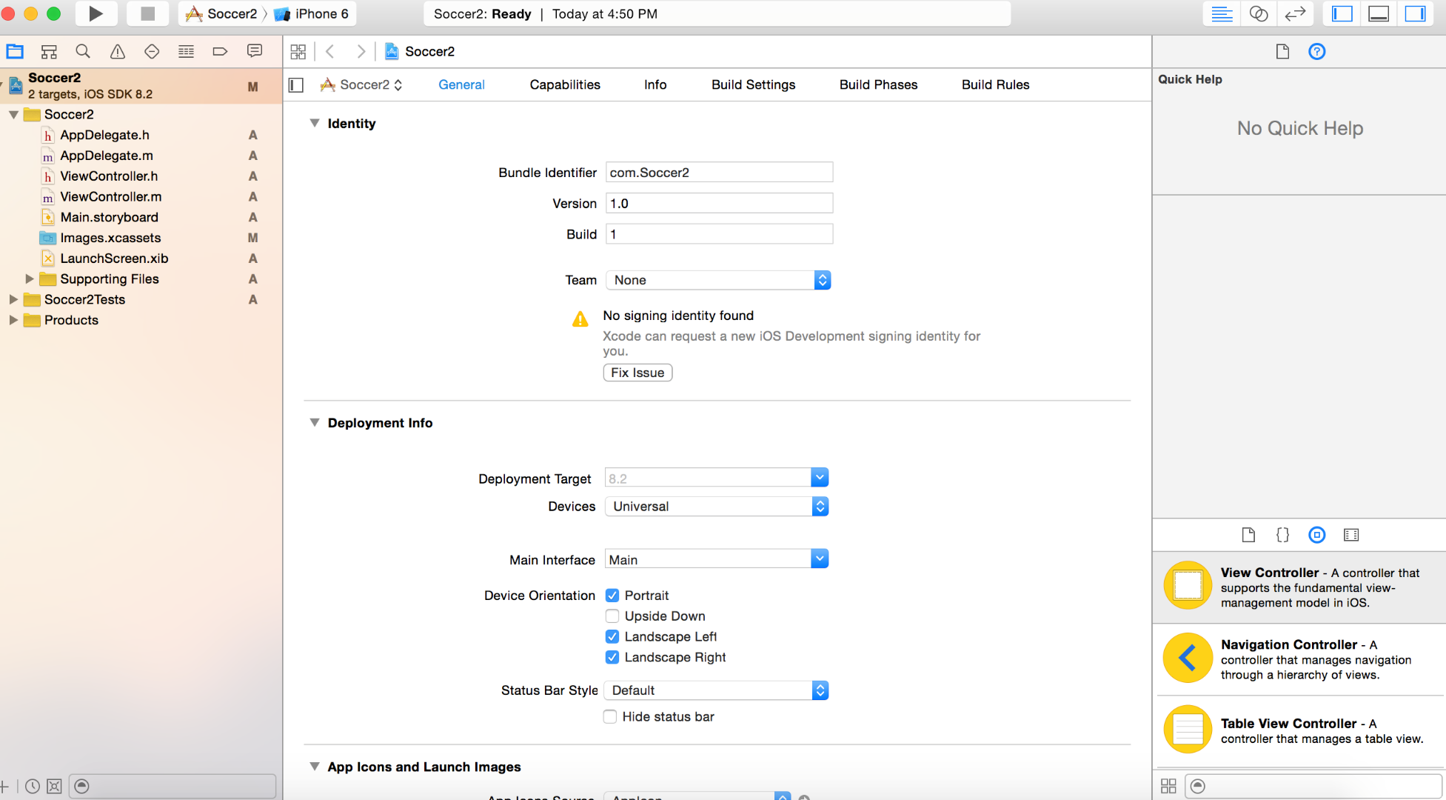The width and height of the screenshot is (1446, 800).
Task: Open the Devices dropdown menu
Action: (820, 507)
